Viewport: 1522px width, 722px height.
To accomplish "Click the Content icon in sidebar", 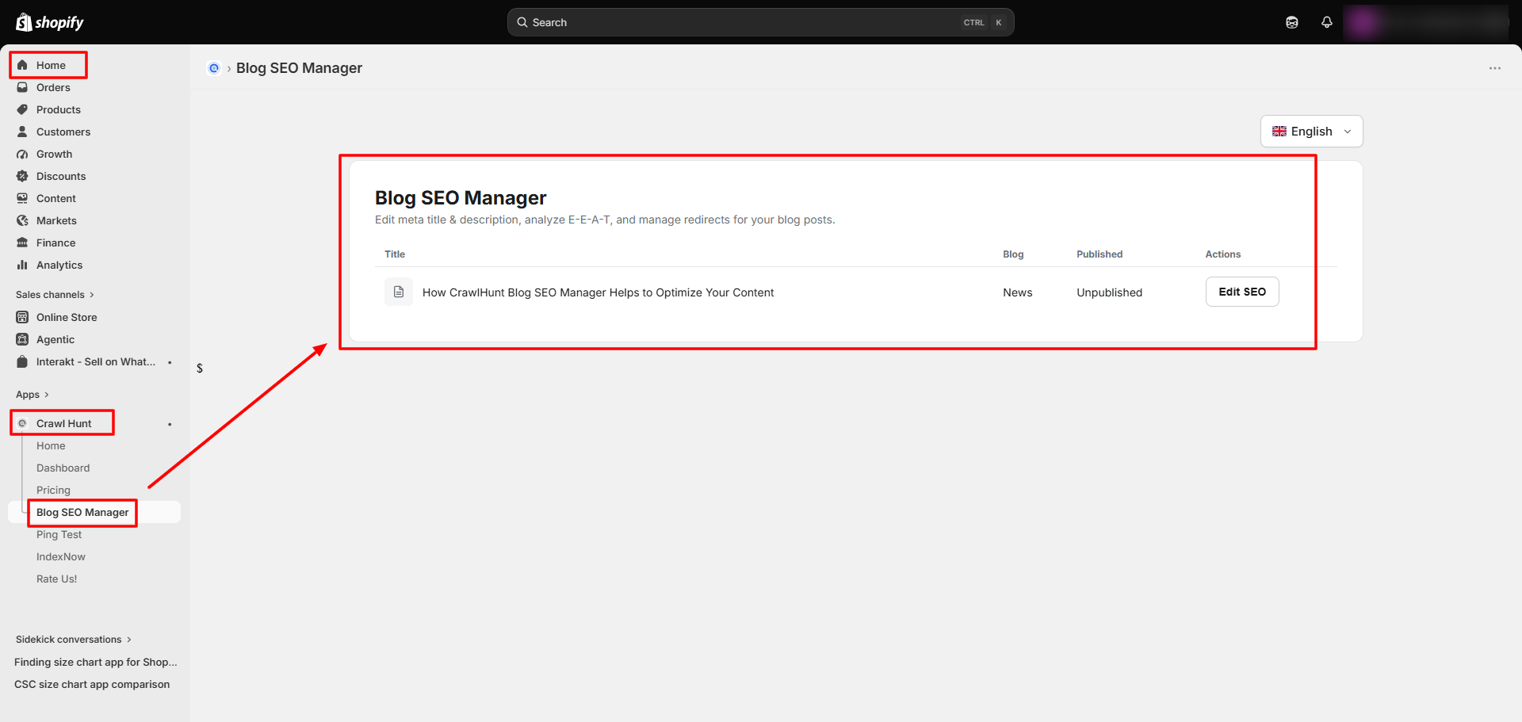I will pyautogui.click(x=22, y=198).
